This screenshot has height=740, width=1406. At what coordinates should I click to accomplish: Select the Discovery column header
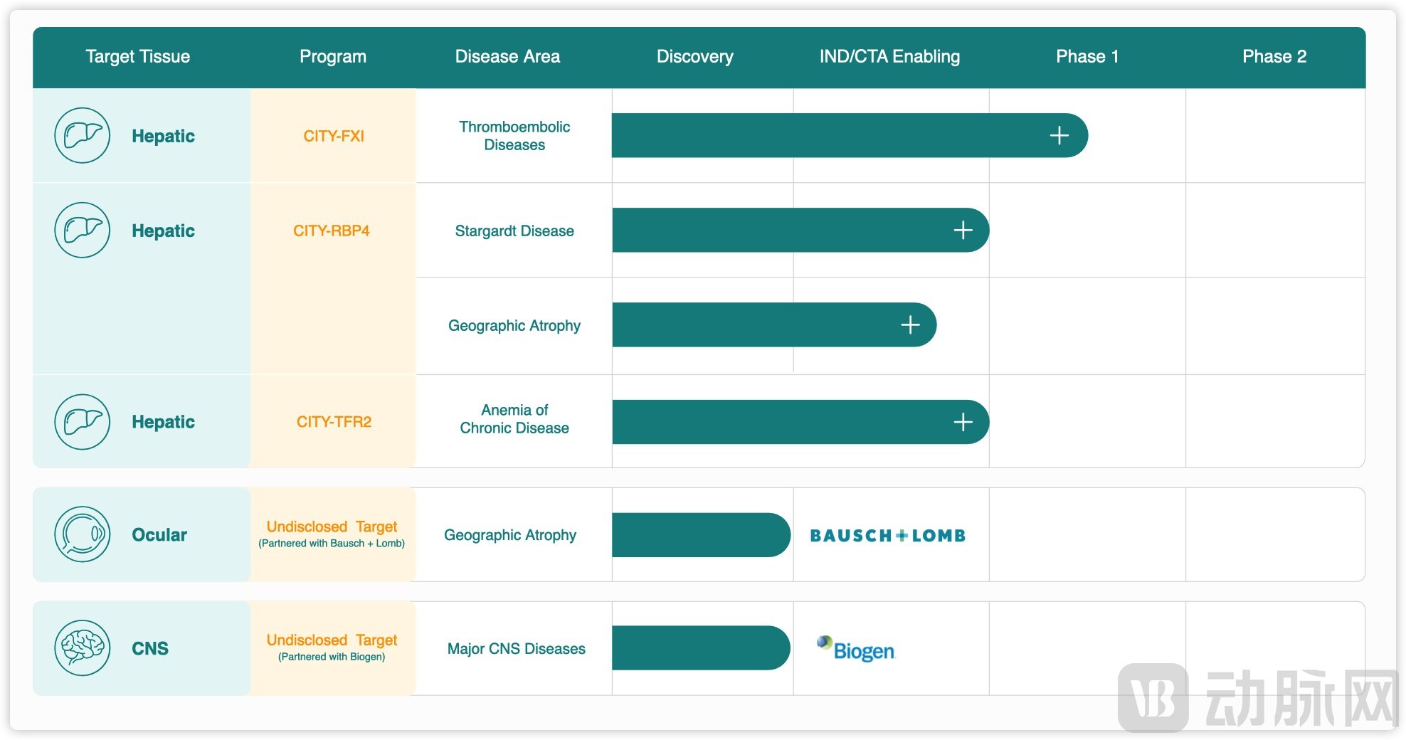[x=695, y=56]
